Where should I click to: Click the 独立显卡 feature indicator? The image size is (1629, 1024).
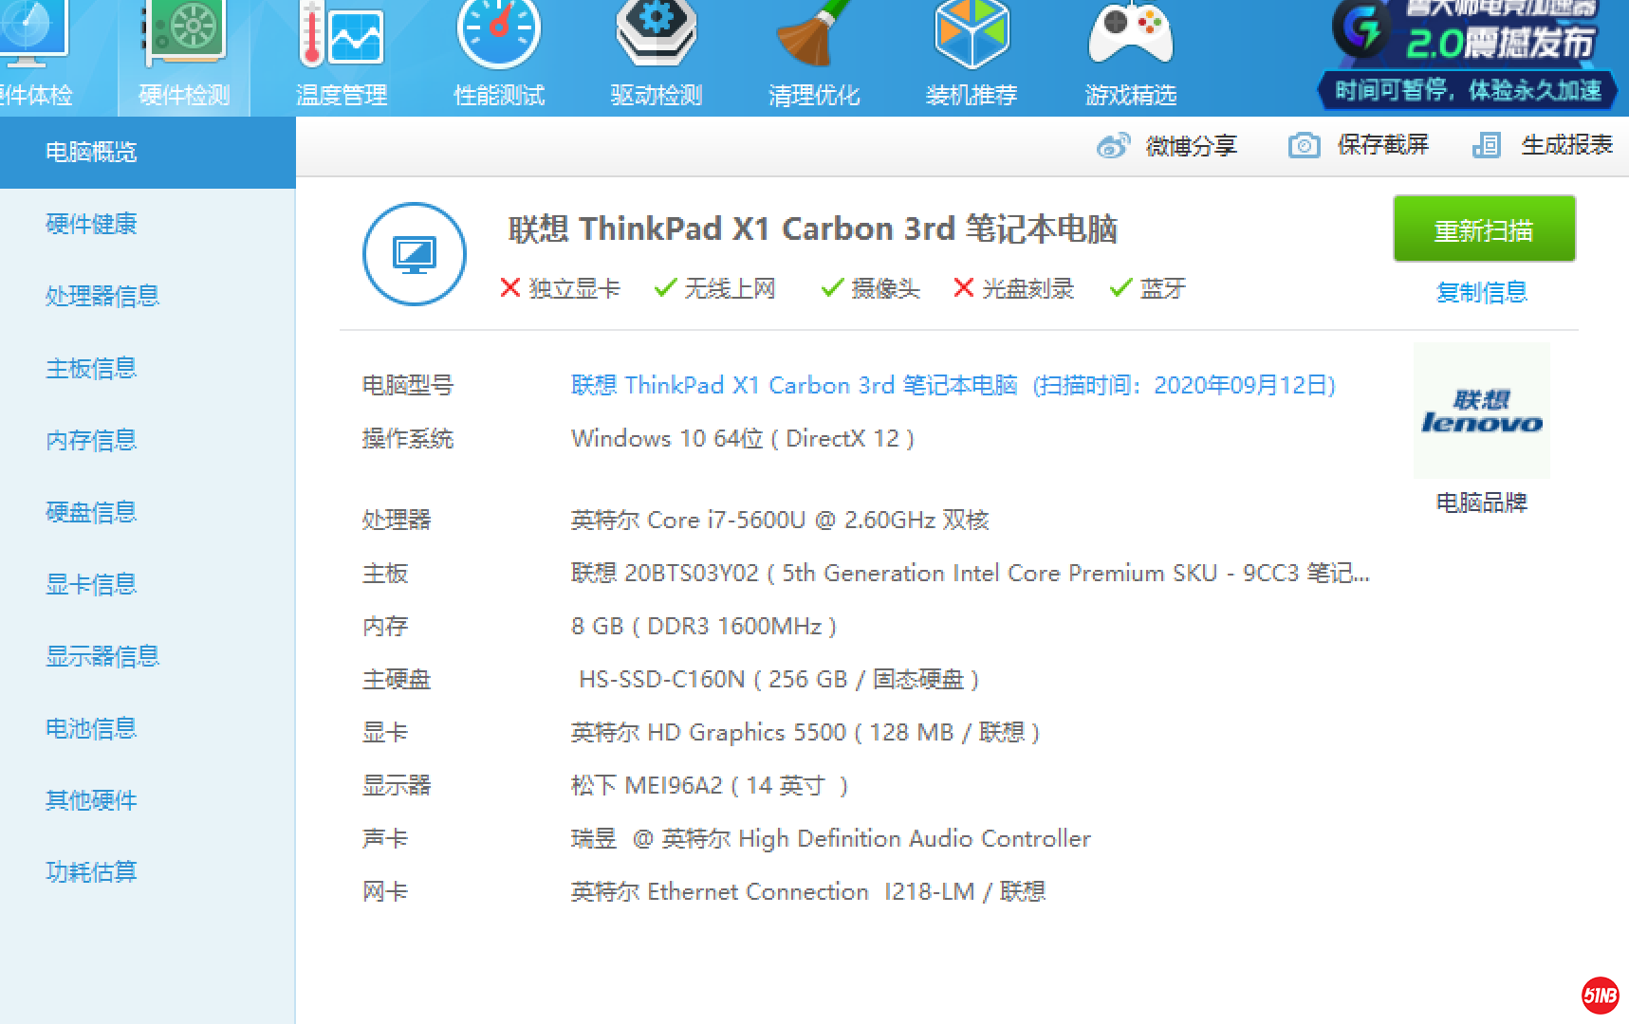pyautogui.click(x=560, y=288)
